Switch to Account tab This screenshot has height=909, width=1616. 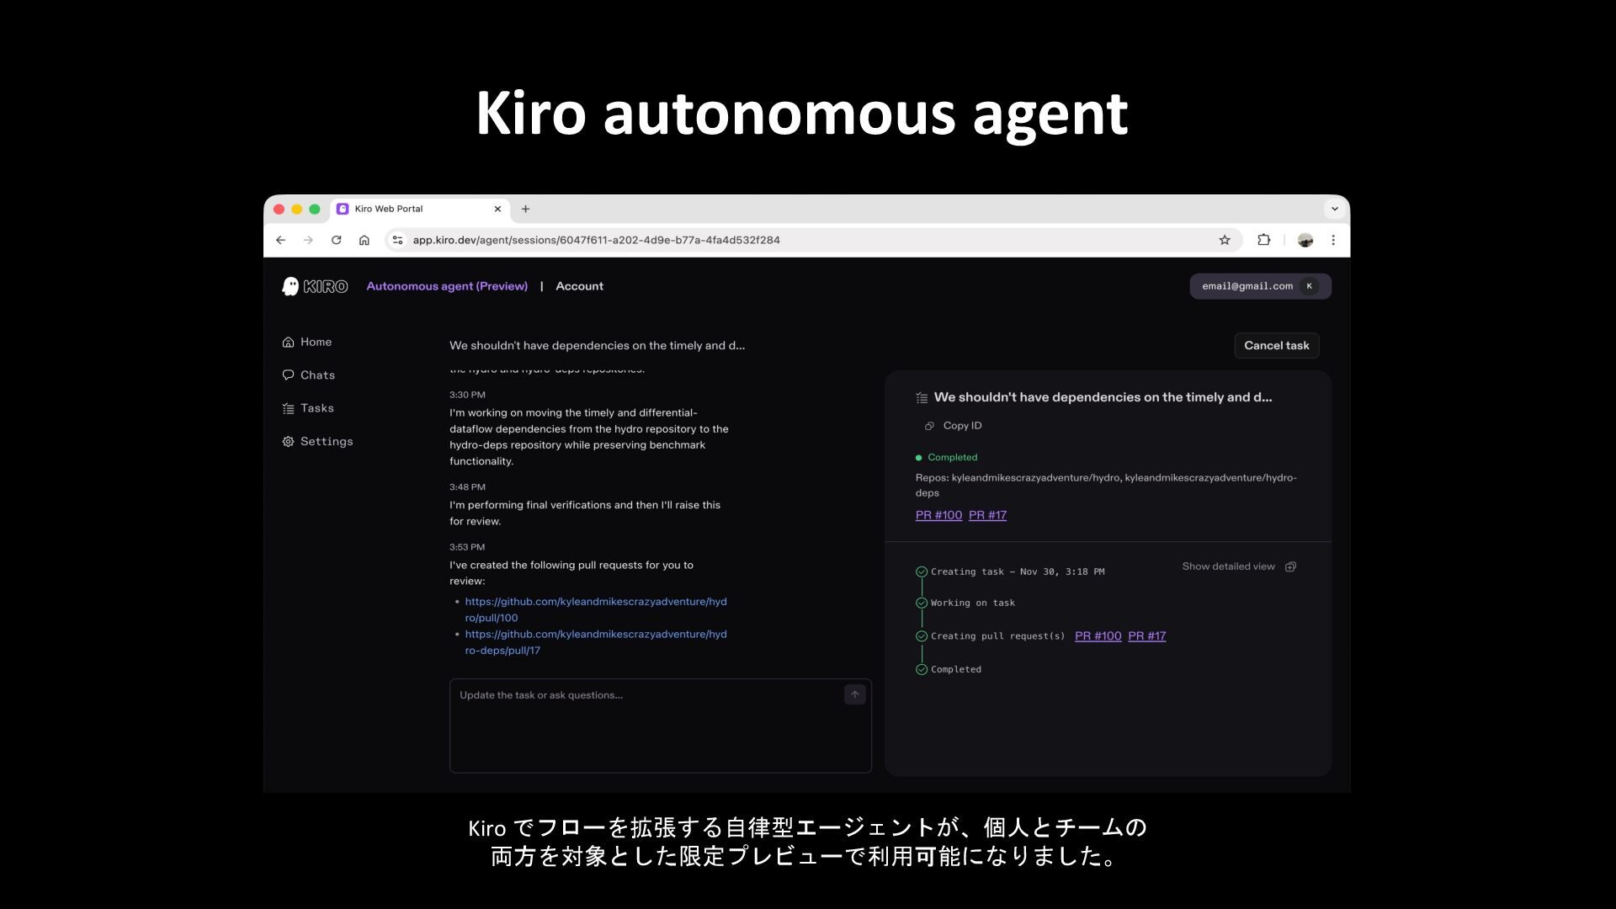pos(579,286)
